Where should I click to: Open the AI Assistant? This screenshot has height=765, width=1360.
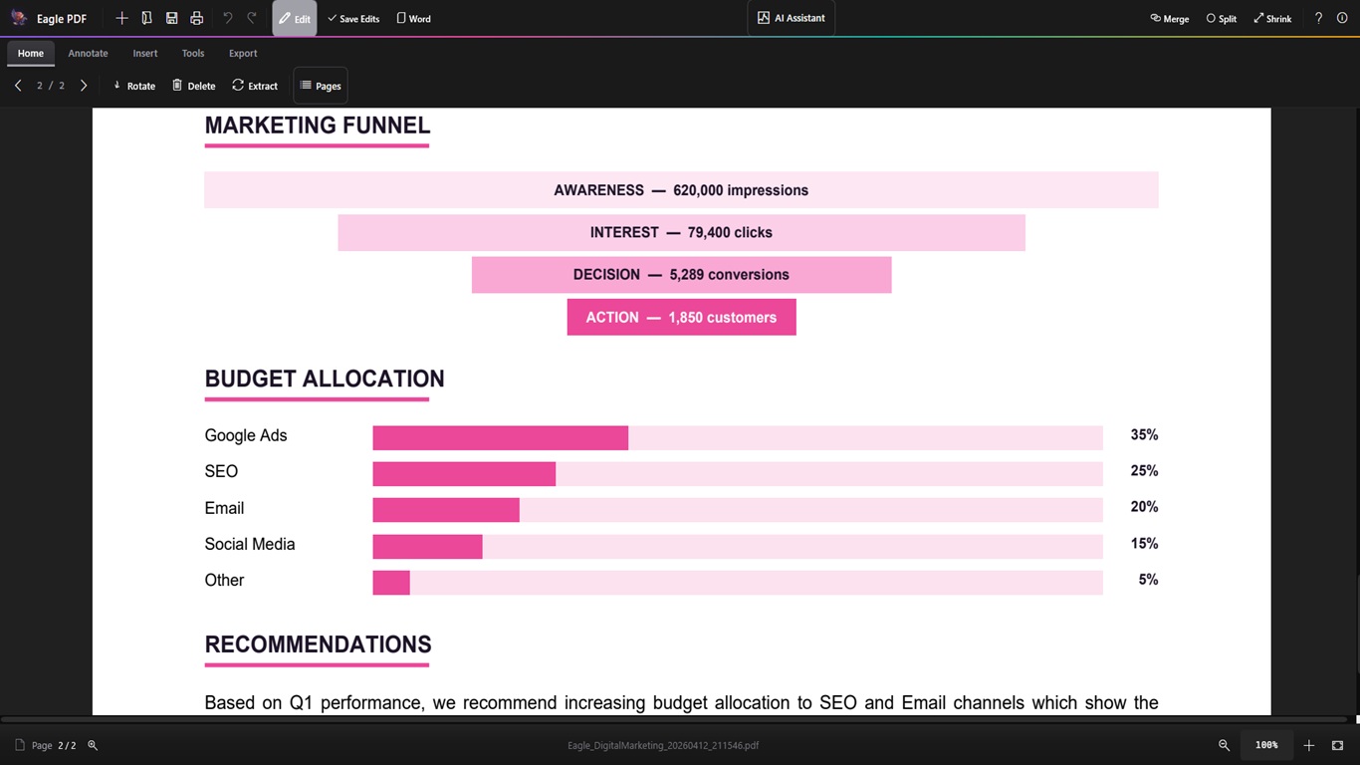click(x=791, y=17)
